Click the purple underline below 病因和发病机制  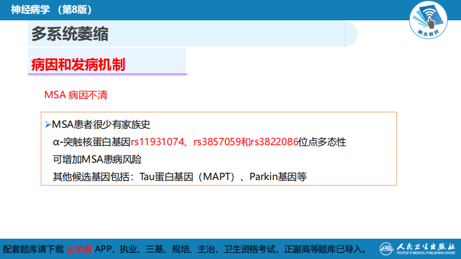click(x=108, y=74)
